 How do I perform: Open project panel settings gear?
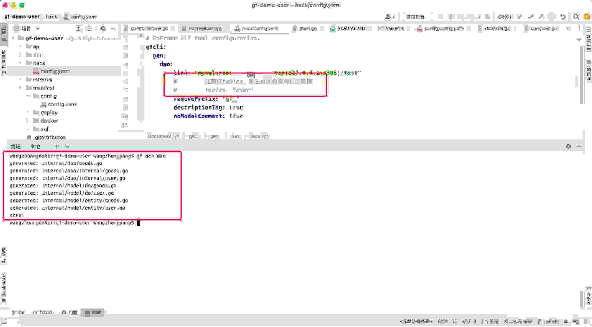coord(103,28)
